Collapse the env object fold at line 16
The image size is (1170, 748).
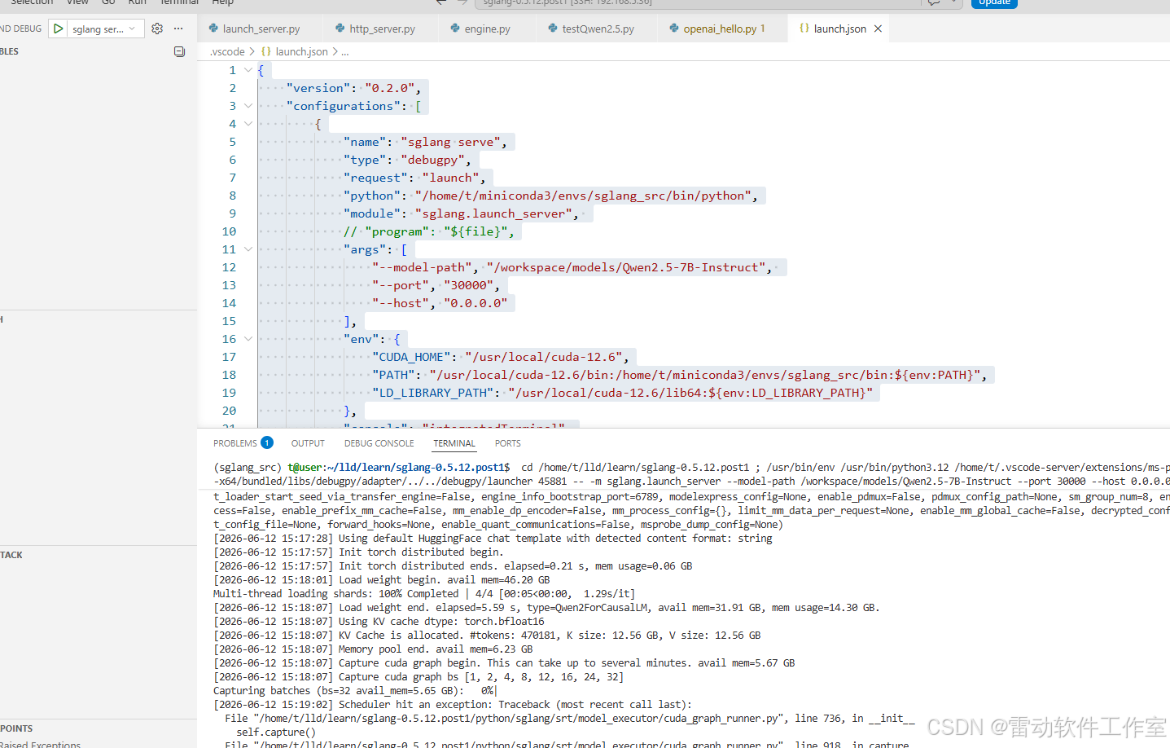[x=248, y=339]
